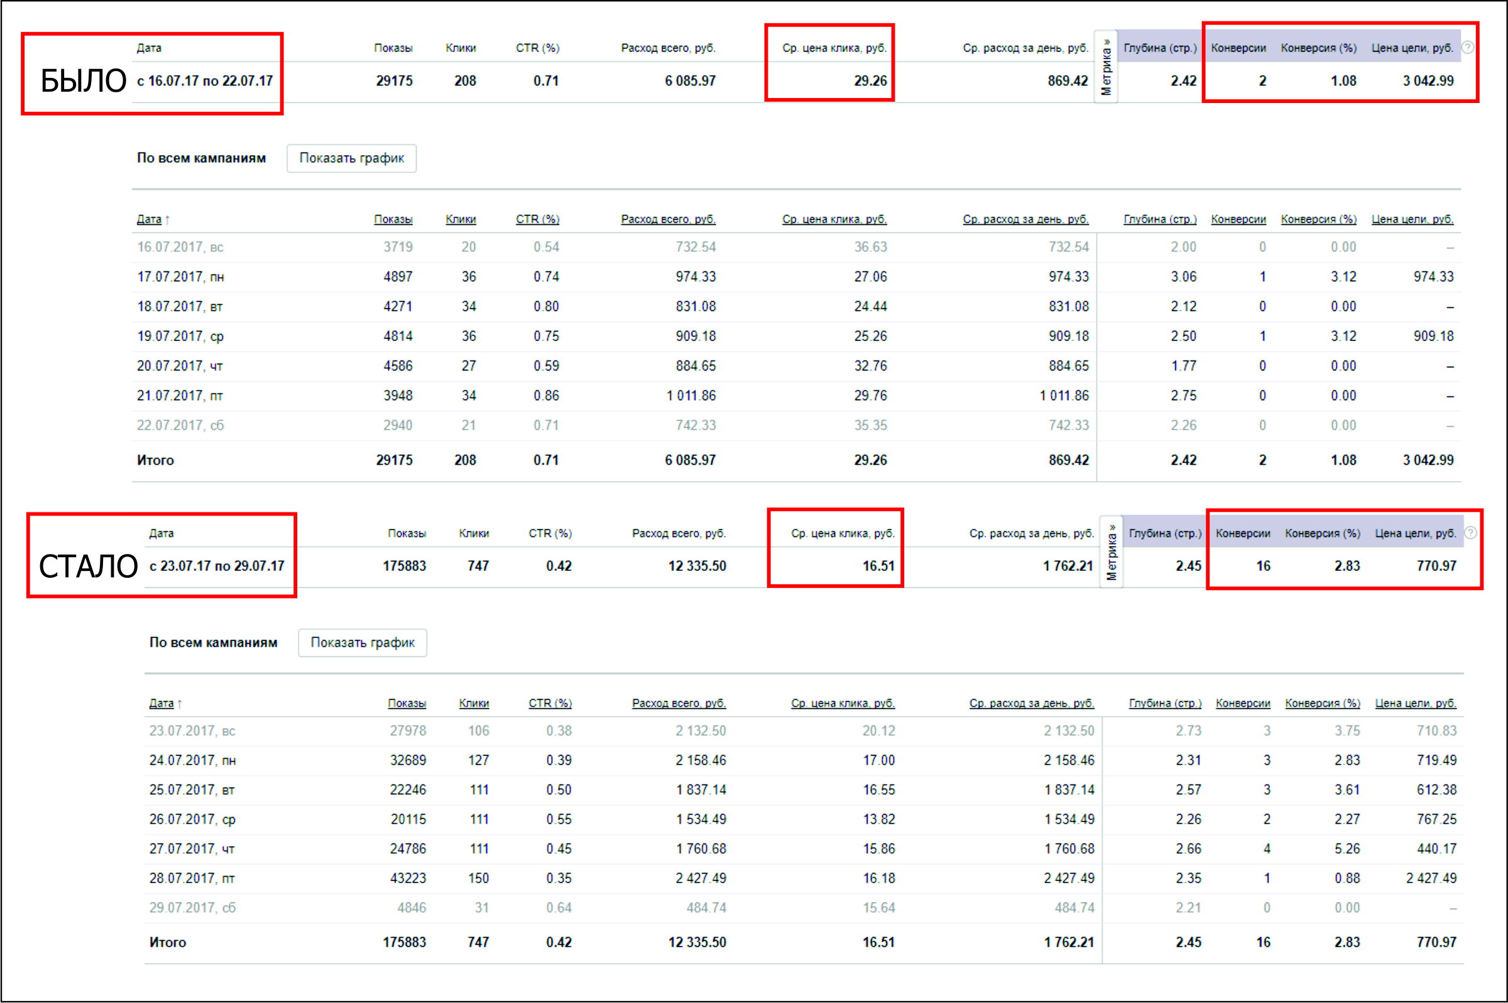Viewport: 1508px width, 1003px height.
Task: Click goal price 2 427.49 for 28.07.2017
Action: 1431,878
